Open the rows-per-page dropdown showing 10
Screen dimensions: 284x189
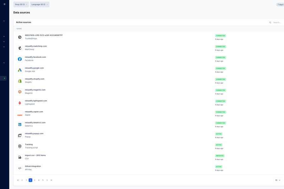(x=277, y=180)
